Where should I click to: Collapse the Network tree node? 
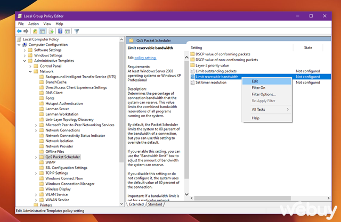(x=30, y=71)
